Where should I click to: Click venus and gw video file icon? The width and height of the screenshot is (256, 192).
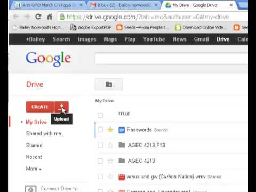click(122, 177)
